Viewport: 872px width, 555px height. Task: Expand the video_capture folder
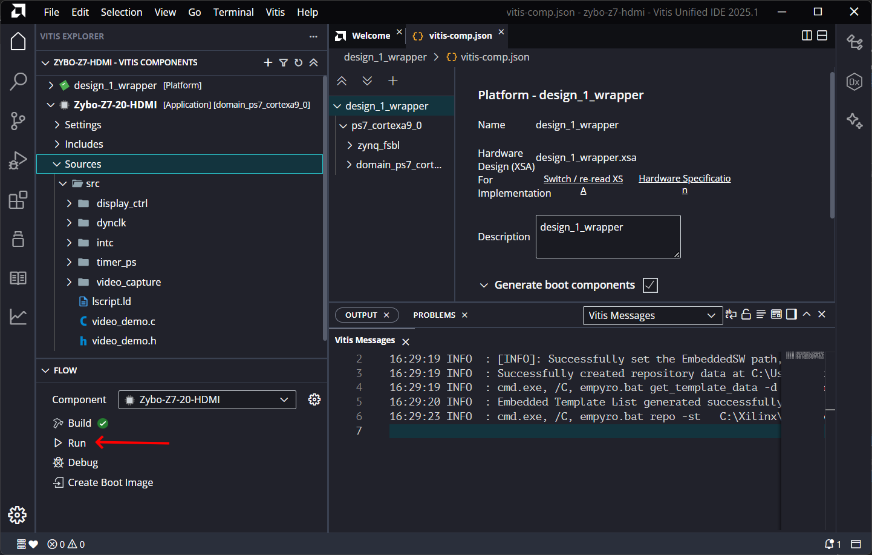69,282
